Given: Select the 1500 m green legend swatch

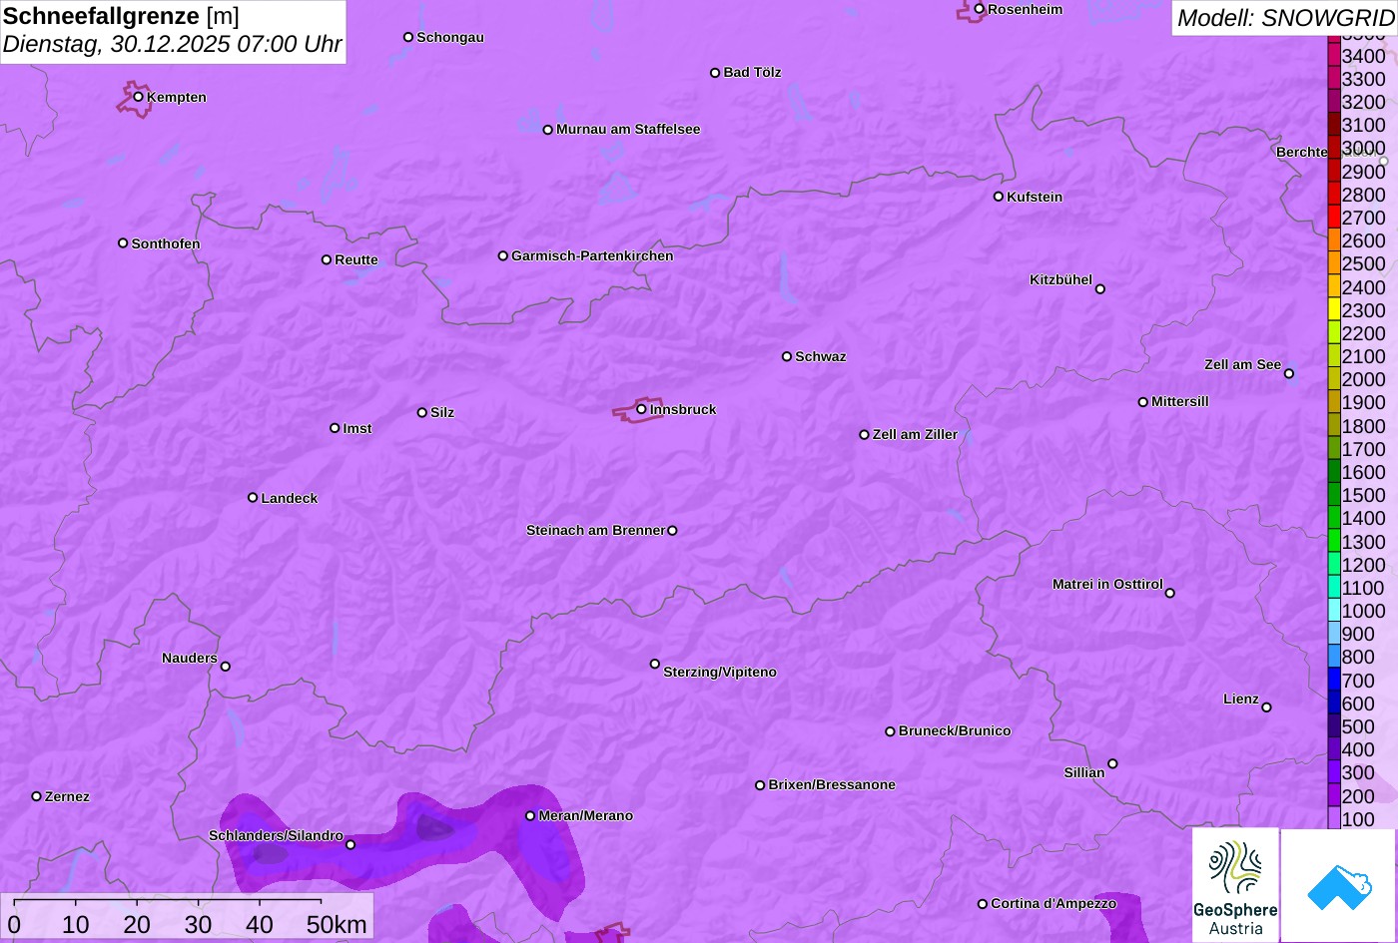Looking at the screenshot, I should 1334,495.
